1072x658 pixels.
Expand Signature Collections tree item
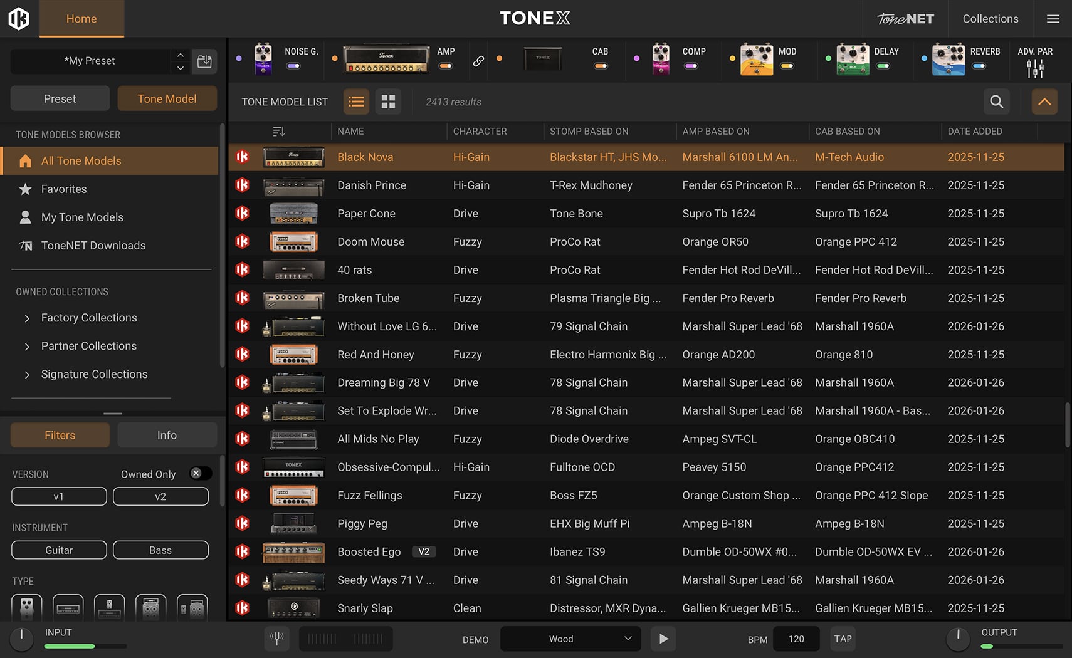click(x=27, y=375)
